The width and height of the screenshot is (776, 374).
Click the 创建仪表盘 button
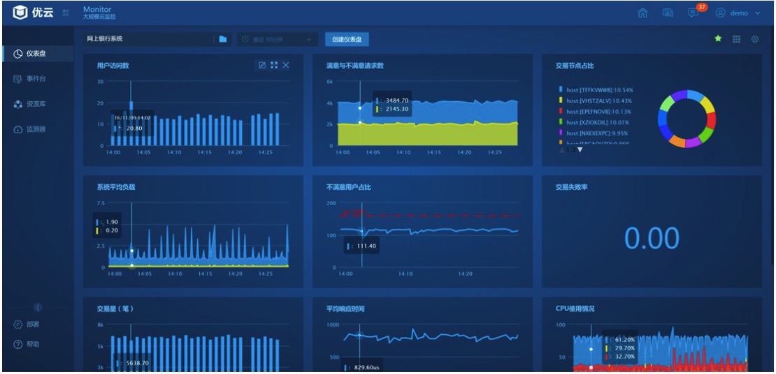click(x=347, y=40)
